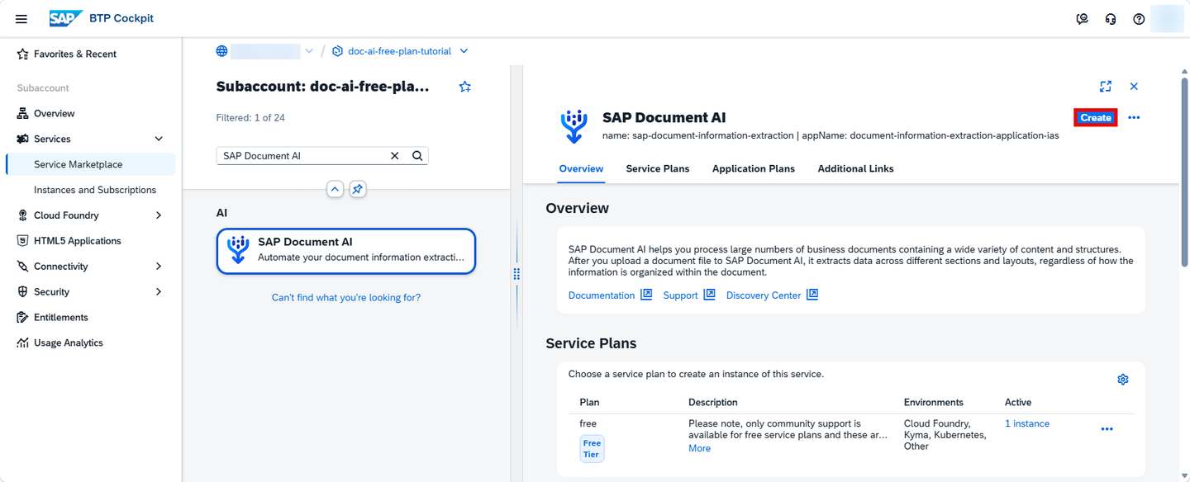This screenshot has width=1190, height=482.
Task: Switch to the Additional Links tab
Action: 855,168
